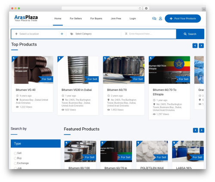Open new browser tab with plus button

click(x=203, y=9)
